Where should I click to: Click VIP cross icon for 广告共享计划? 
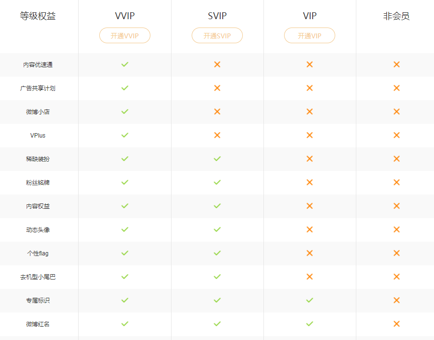click(310, 88)
